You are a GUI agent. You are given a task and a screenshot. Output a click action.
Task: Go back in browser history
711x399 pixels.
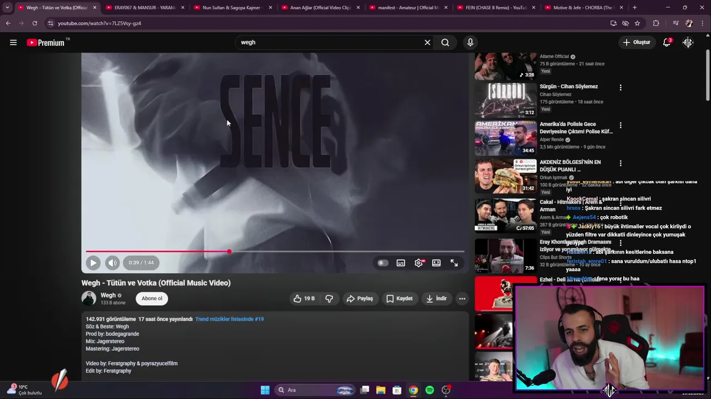8,23
